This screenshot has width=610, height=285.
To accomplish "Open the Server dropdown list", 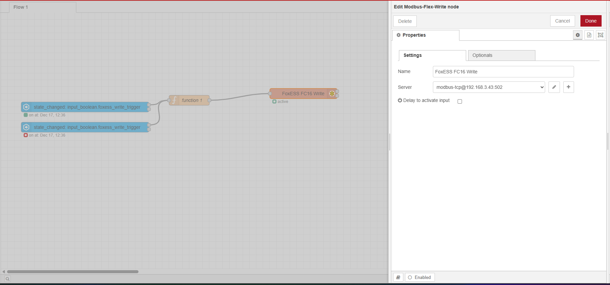I will (x=488, y=87).
